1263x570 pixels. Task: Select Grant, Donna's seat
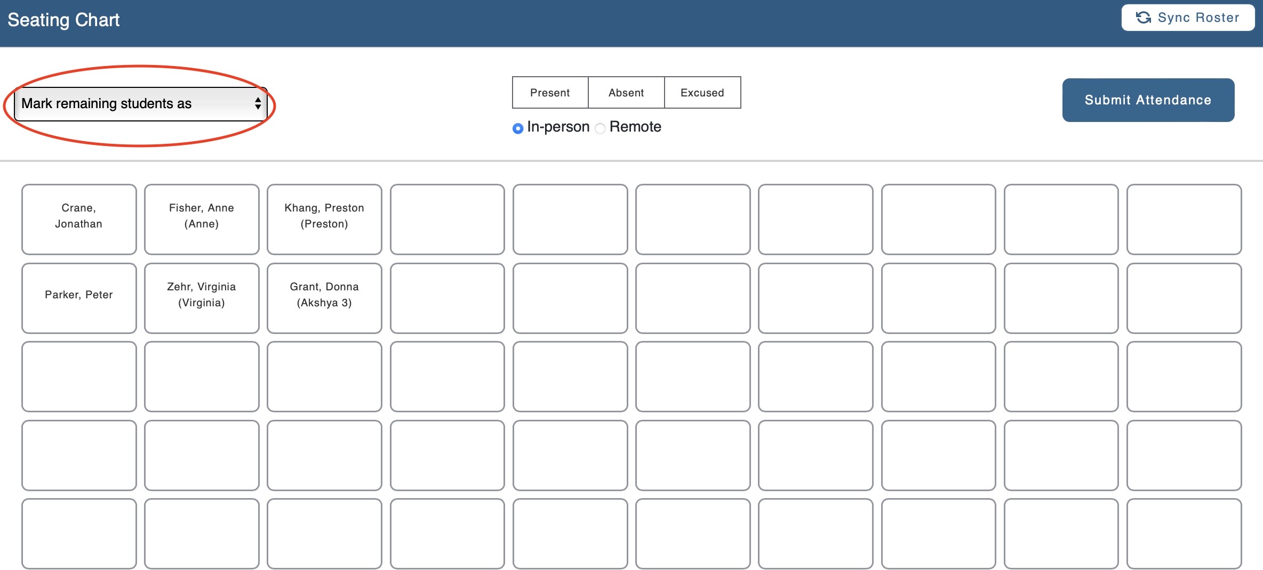point(324,297)
